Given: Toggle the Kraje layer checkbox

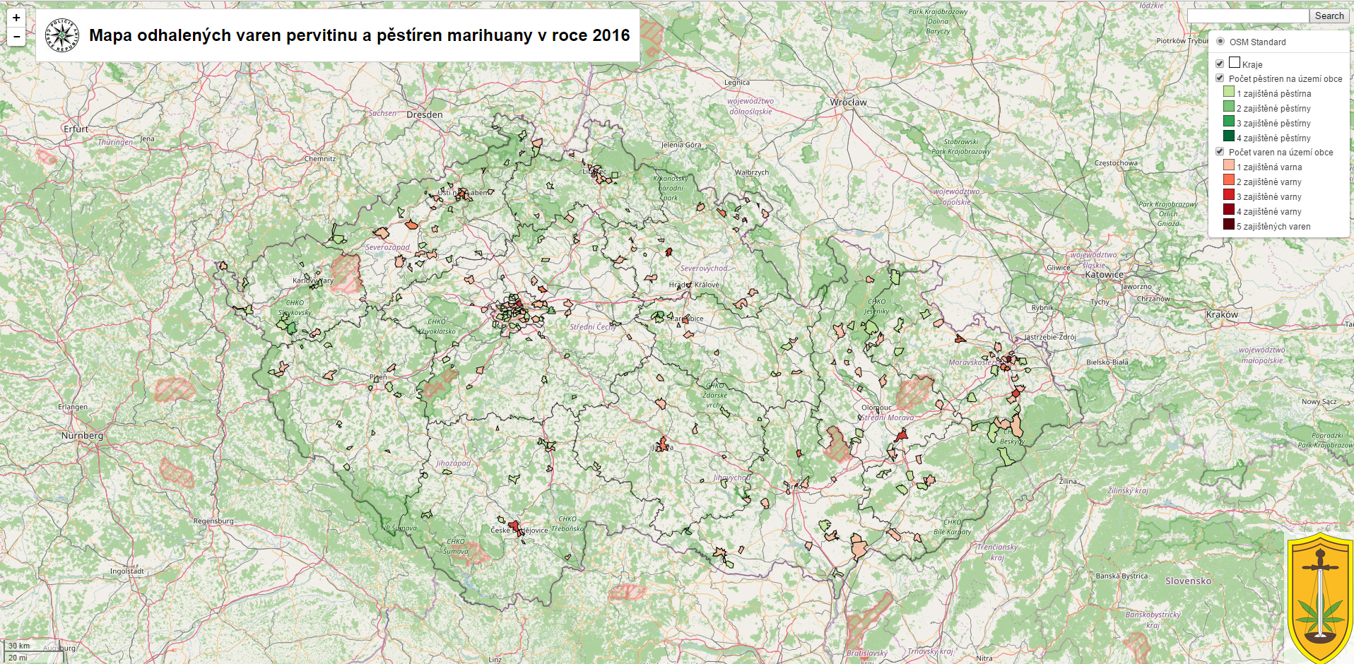Looking at the screenshot, I should 1220,64.
